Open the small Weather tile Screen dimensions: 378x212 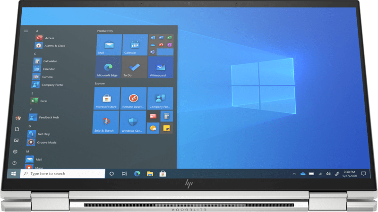(x=153, y=128)
